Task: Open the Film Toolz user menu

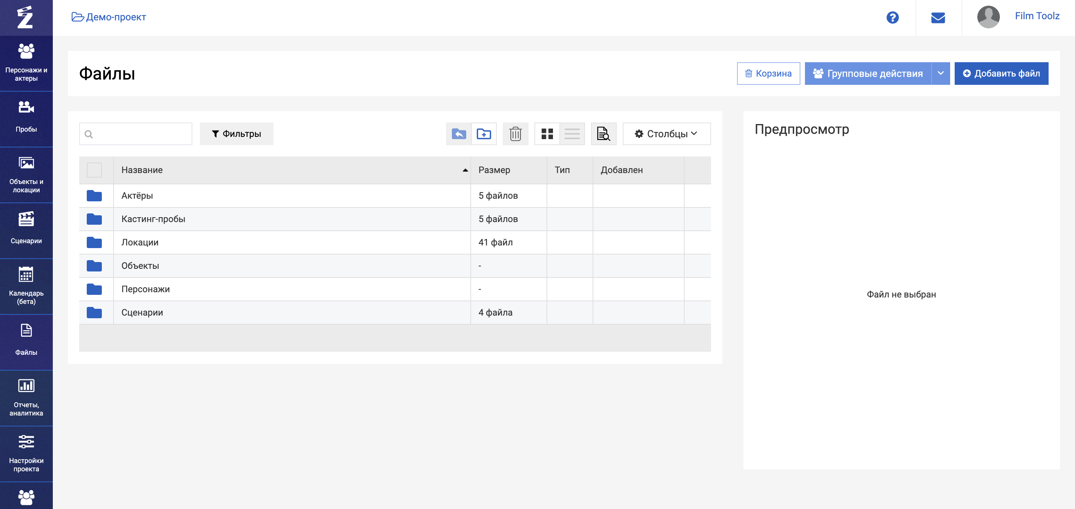Action: (x=1037, y=16)
